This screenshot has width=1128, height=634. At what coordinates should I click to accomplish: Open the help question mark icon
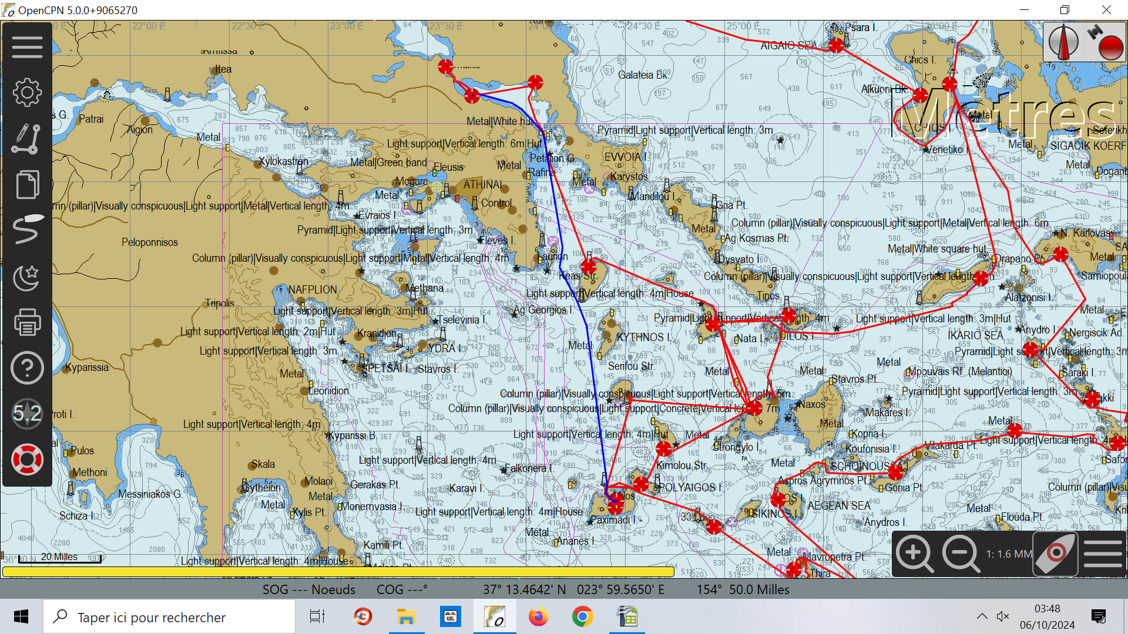pyautogui.click(x=27, y=368)
